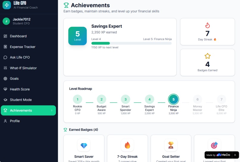Image resolution: width=240 pixels, height=162 pixels.
Task: Click the Level 5 gradient badge tile
Action: (x=77, y=36)
